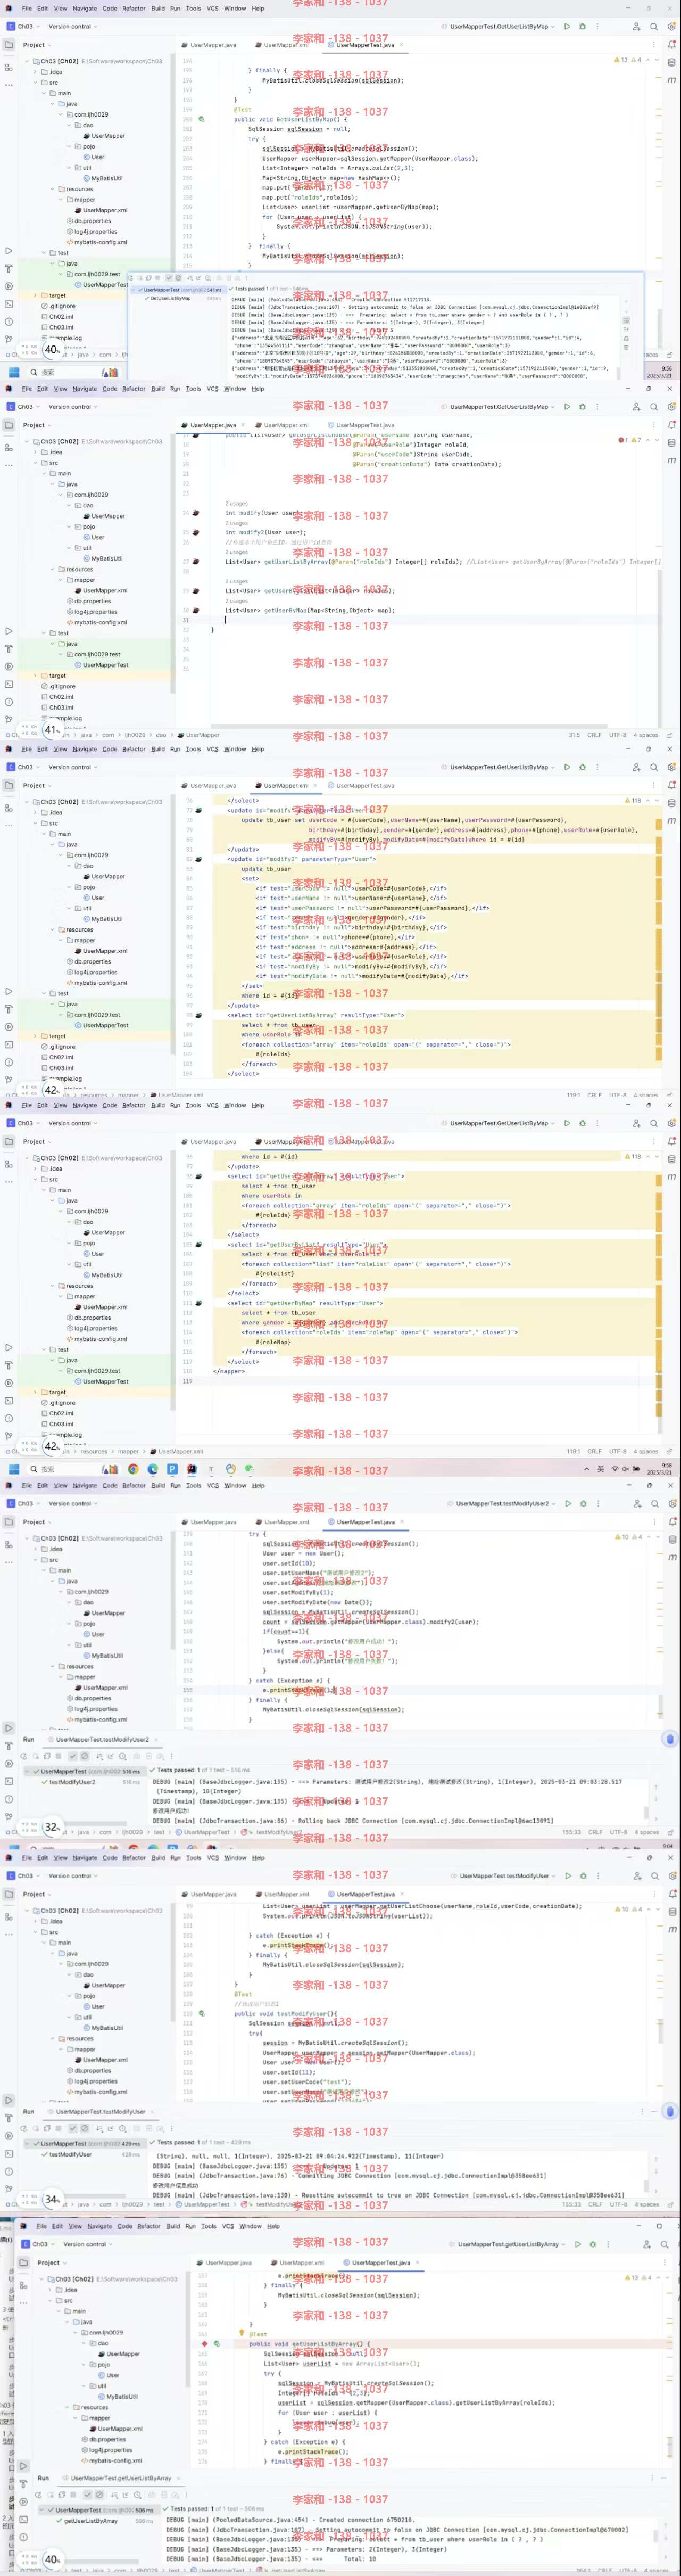Expand .idea folder in the testModifyUser2 window's project tree
Image resolution: width=681 pixels, height=2576 pixels.
(36, 1549)
